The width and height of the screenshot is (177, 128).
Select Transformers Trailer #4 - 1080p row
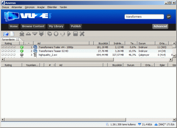tap(87, 47)
